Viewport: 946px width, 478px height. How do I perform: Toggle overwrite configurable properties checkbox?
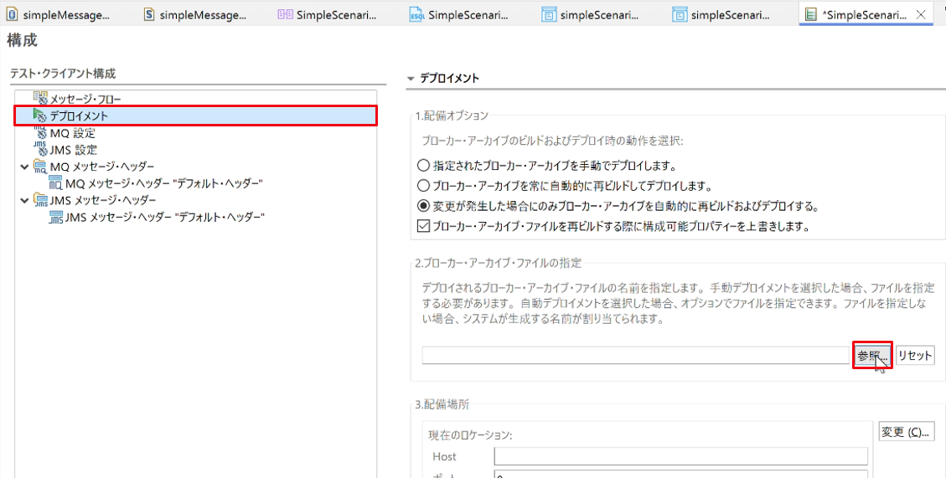pyautogui.click(x=423, y=227)
